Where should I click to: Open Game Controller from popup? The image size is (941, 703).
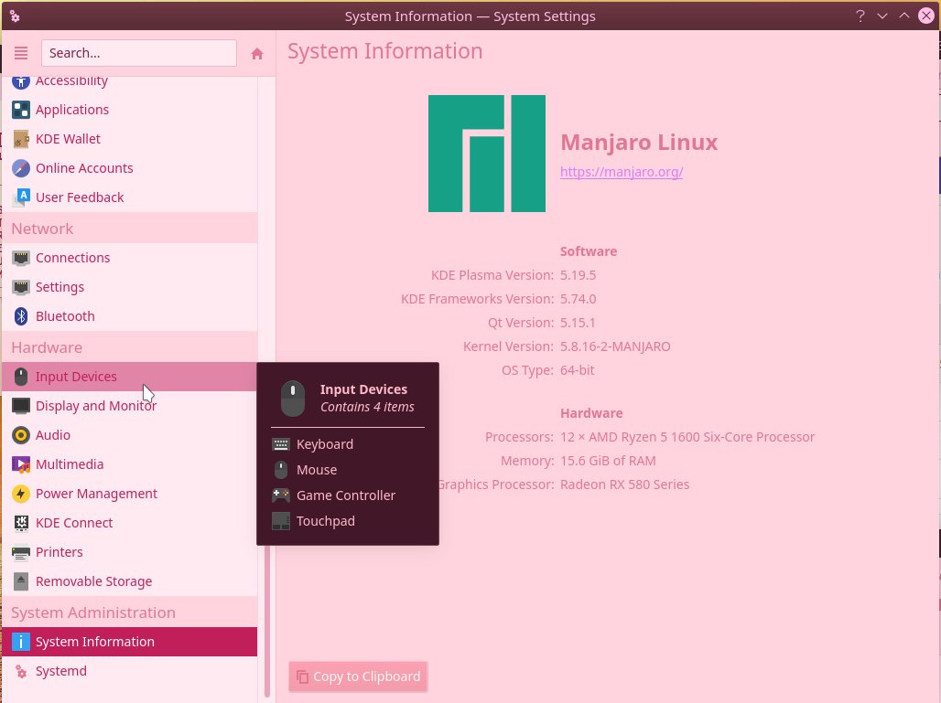346,495
